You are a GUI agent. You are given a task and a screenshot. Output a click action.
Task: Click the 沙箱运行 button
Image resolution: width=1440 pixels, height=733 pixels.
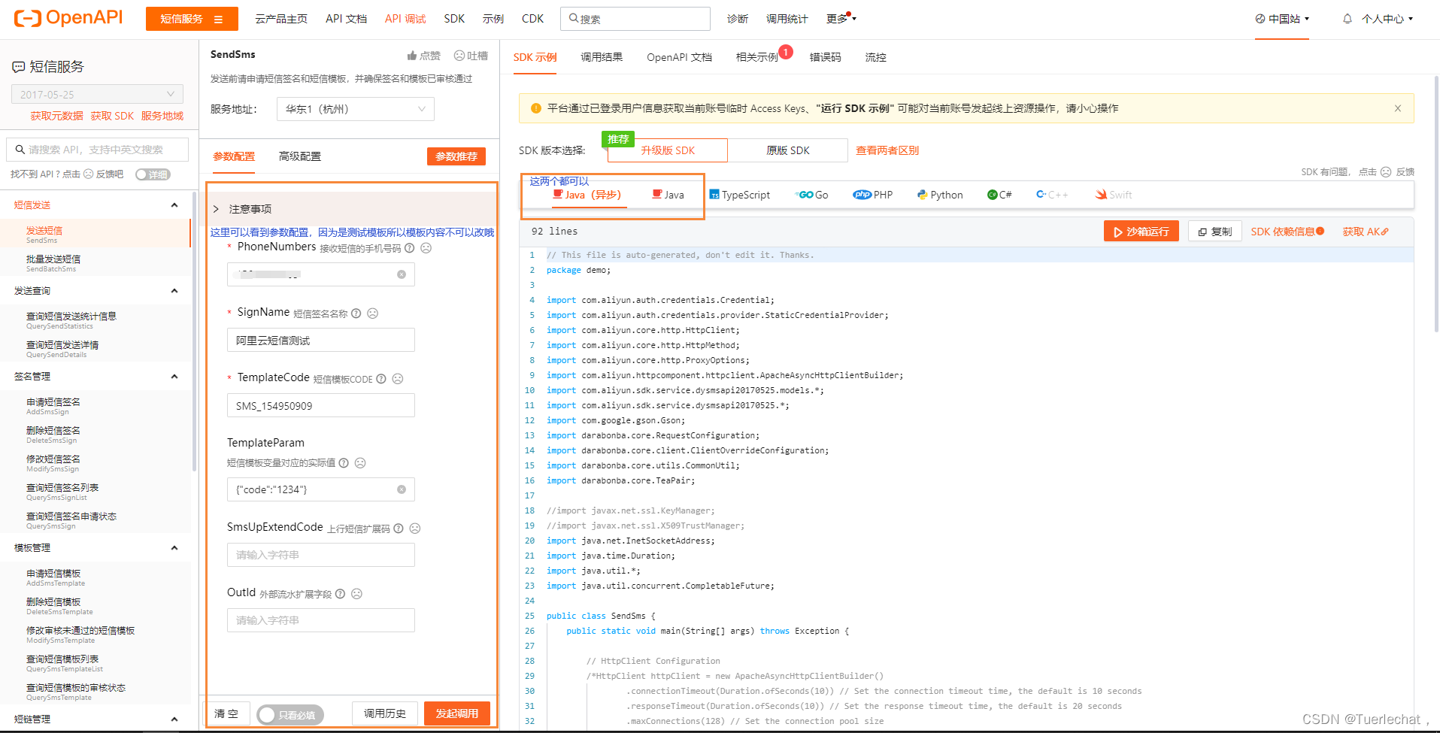click(1141, 232)
